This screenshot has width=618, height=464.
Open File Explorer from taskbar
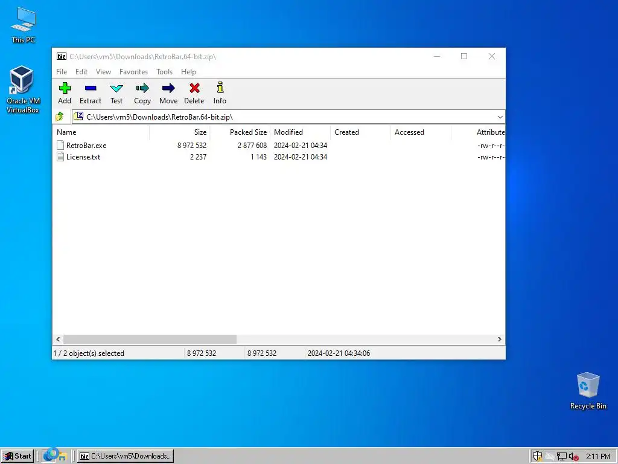click(x=63, y=456)
